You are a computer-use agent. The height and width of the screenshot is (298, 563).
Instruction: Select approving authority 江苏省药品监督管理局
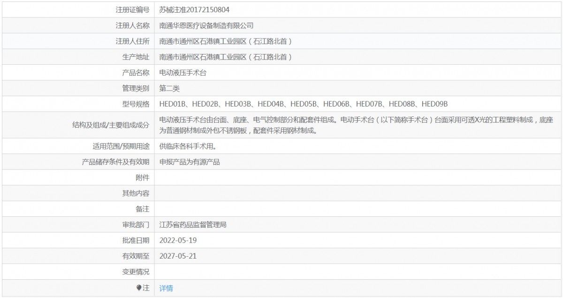193,225
